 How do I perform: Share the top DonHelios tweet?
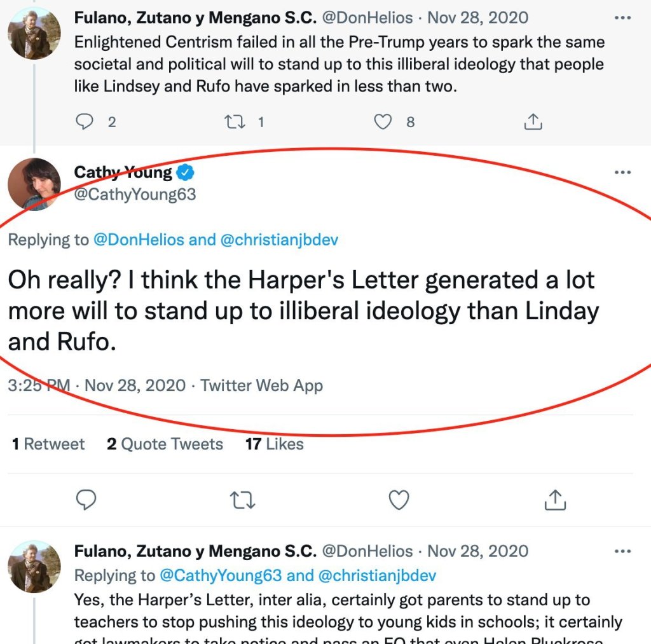click(x=532, y=121)
